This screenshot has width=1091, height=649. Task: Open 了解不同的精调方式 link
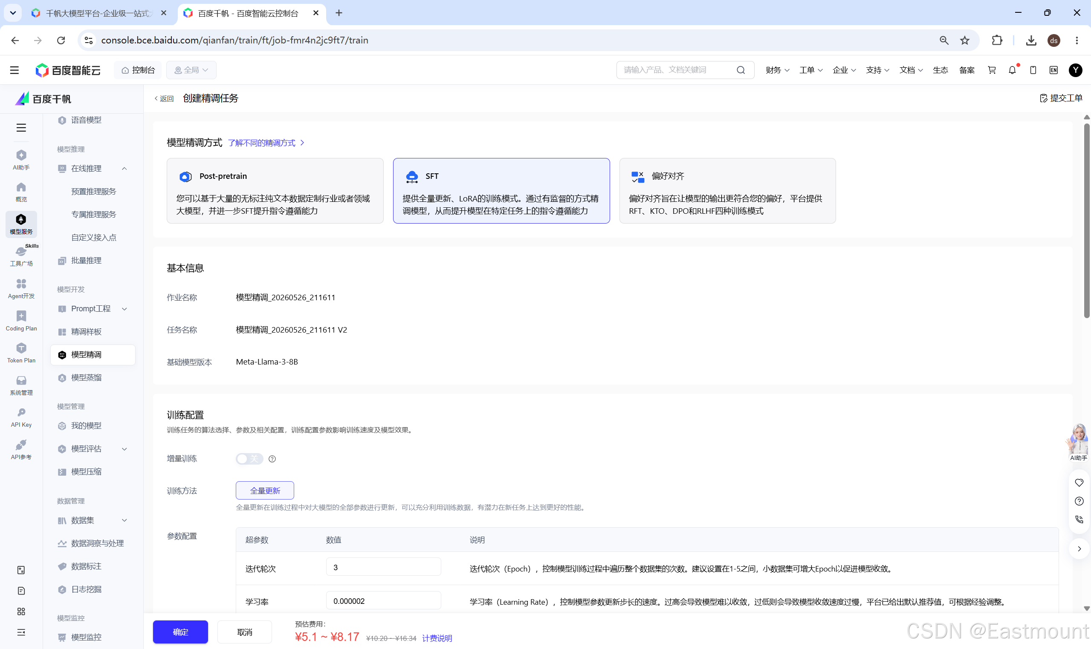point(266,143)
